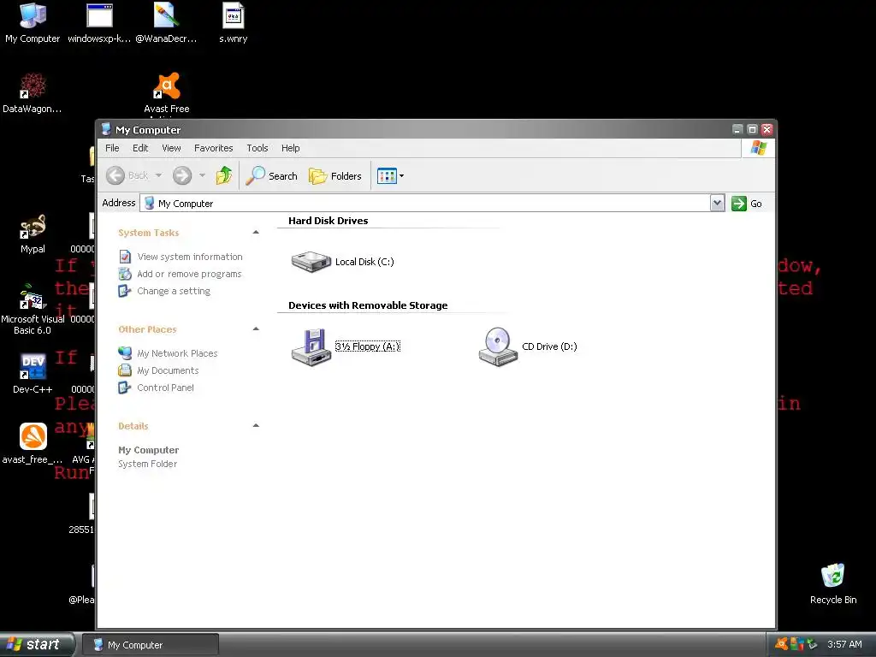
Task: Select the avast_free_ installer desktop icon
Action: point(33,436)
